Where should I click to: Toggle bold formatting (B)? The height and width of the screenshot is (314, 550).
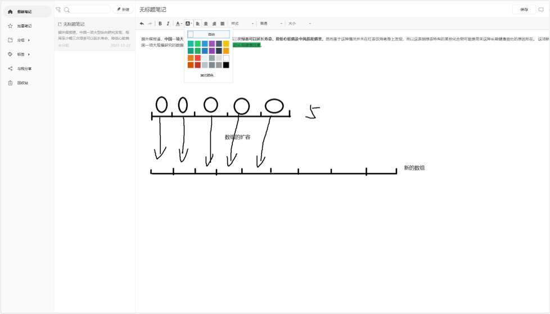pos(160,24)
